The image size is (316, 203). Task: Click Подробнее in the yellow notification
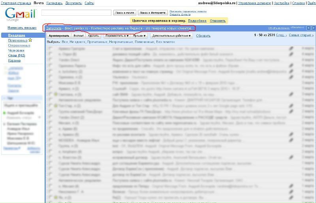[x=197, y=21]
